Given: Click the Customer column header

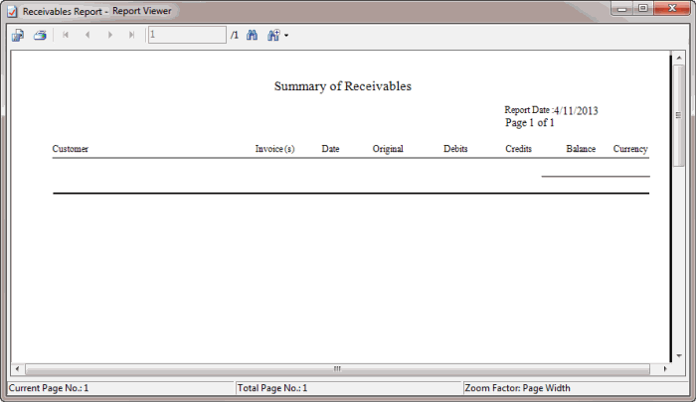Looking at the screenshot, I should [71, 149].
